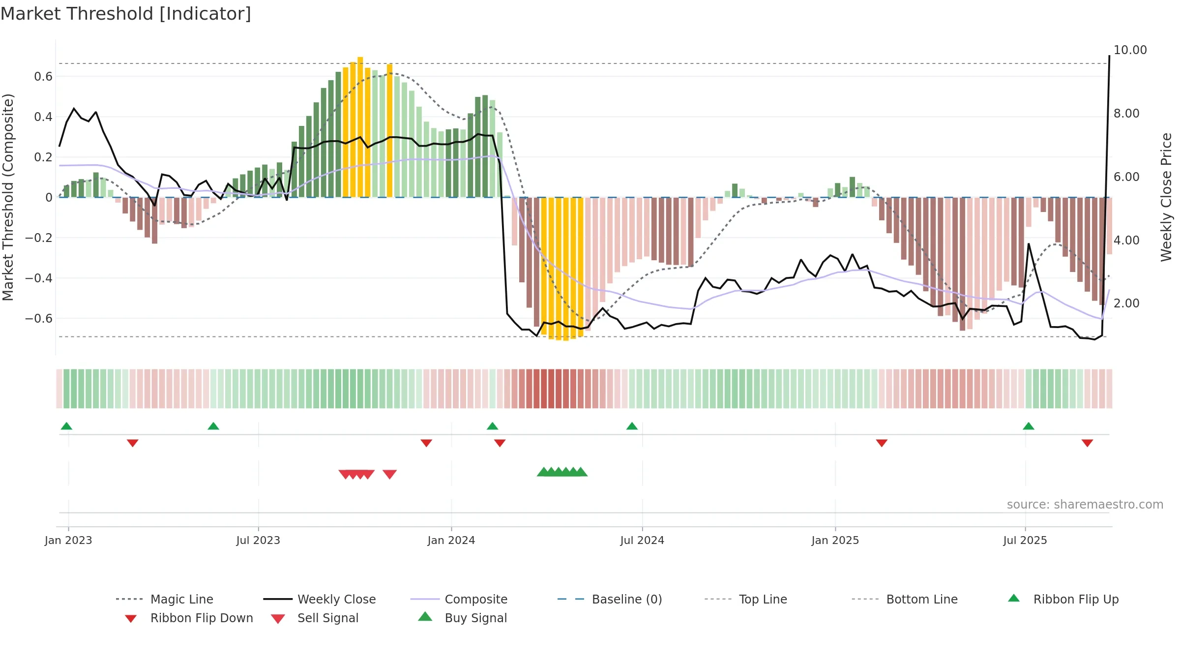Viewport: 1180px width, 664px height.
Task: Toggle the Magic Line legend entry
Action: tap(165, 599)
